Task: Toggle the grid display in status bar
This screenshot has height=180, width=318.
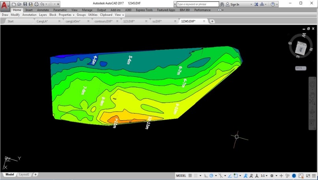Action: tap(190, 176)
